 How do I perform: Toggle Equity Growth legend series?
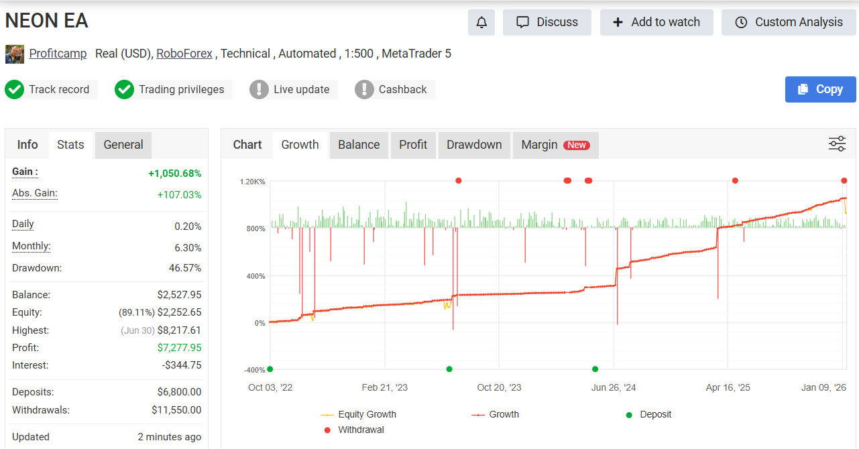tap(359, 414)
